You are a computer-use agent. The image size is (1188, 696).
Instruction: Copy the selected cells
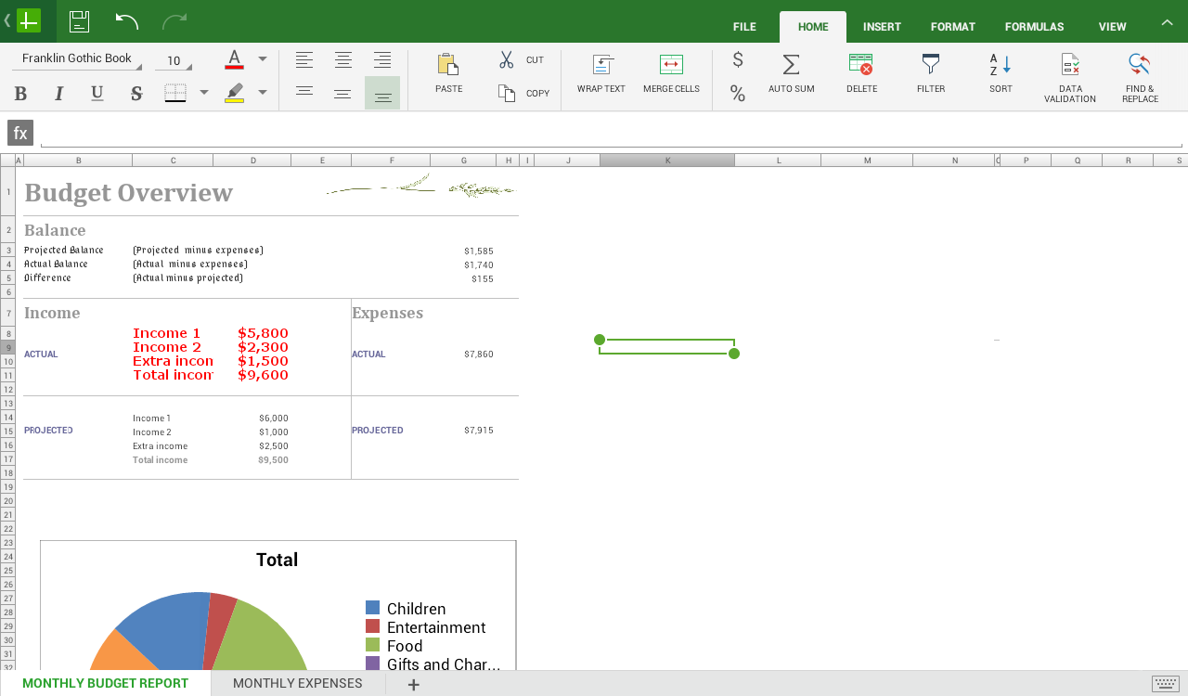coord(523,93)
